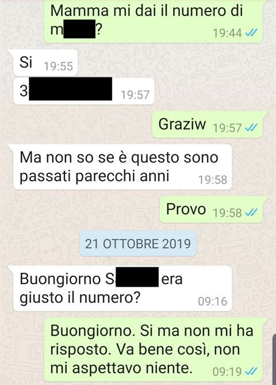Screen dimensions: 276x385
Task: Tap the double check marks beside 19:44
Action: click(x=251, y=33)
